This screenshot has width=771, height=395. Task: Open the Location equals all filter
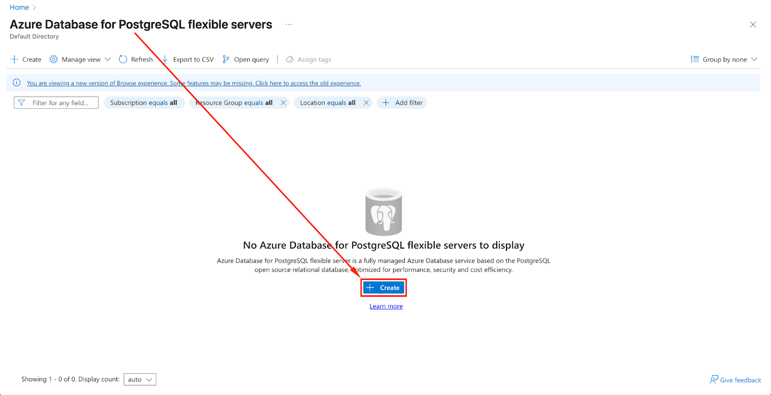coord(328,103)
